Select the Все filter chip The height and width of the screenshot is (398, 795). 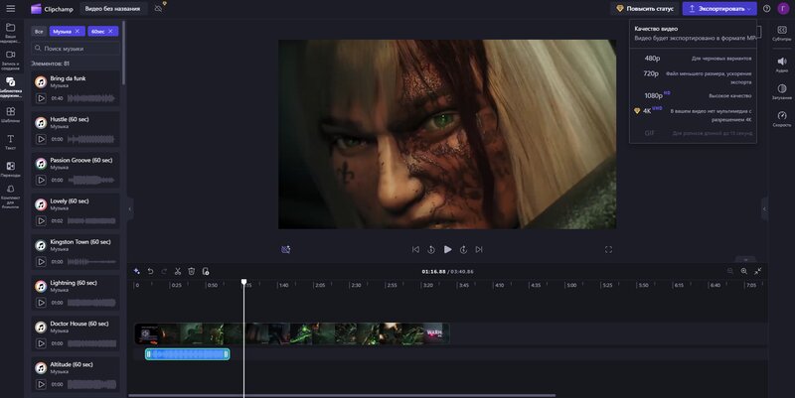pos(39,32)
